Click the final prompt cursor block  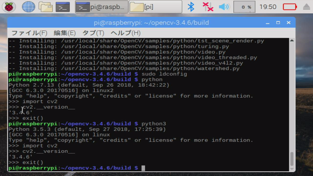[x=143, y=168]
